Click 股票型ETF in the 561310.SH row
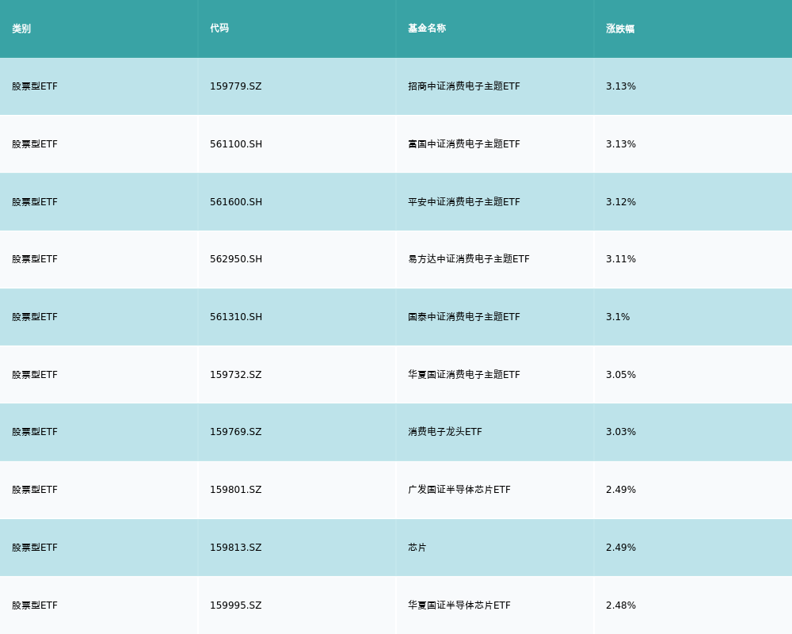This screenshot has width=792, height=634. click(35, 317)
